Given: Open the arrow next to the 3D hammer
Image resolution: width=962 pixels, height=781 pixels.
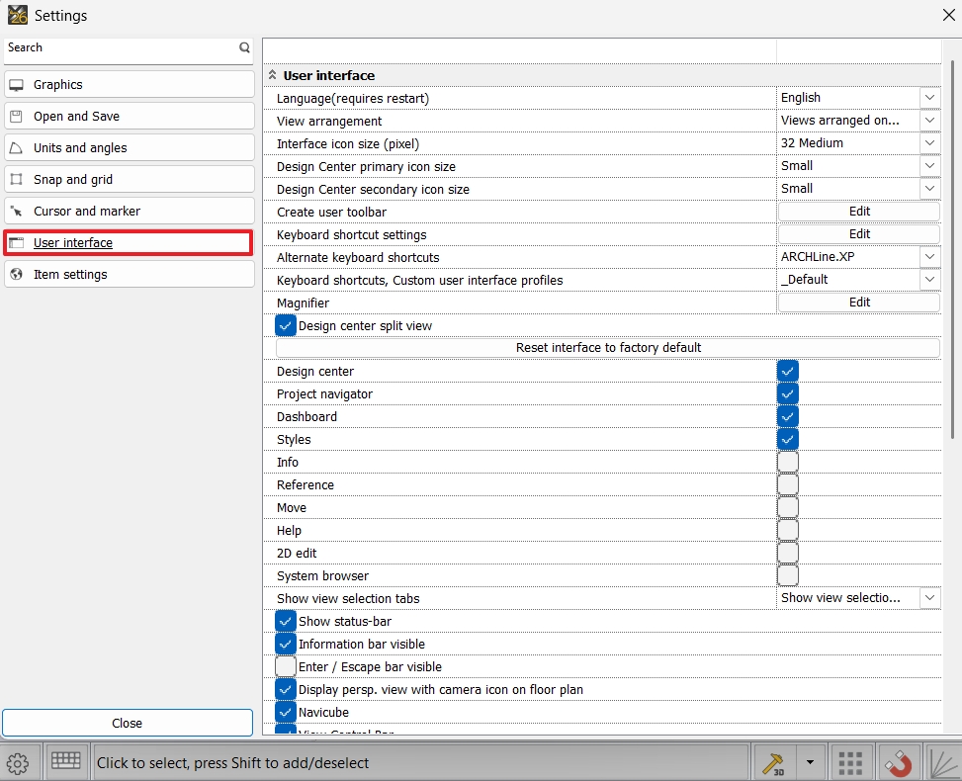Looking at the screenshot, I should pos(810,762).
